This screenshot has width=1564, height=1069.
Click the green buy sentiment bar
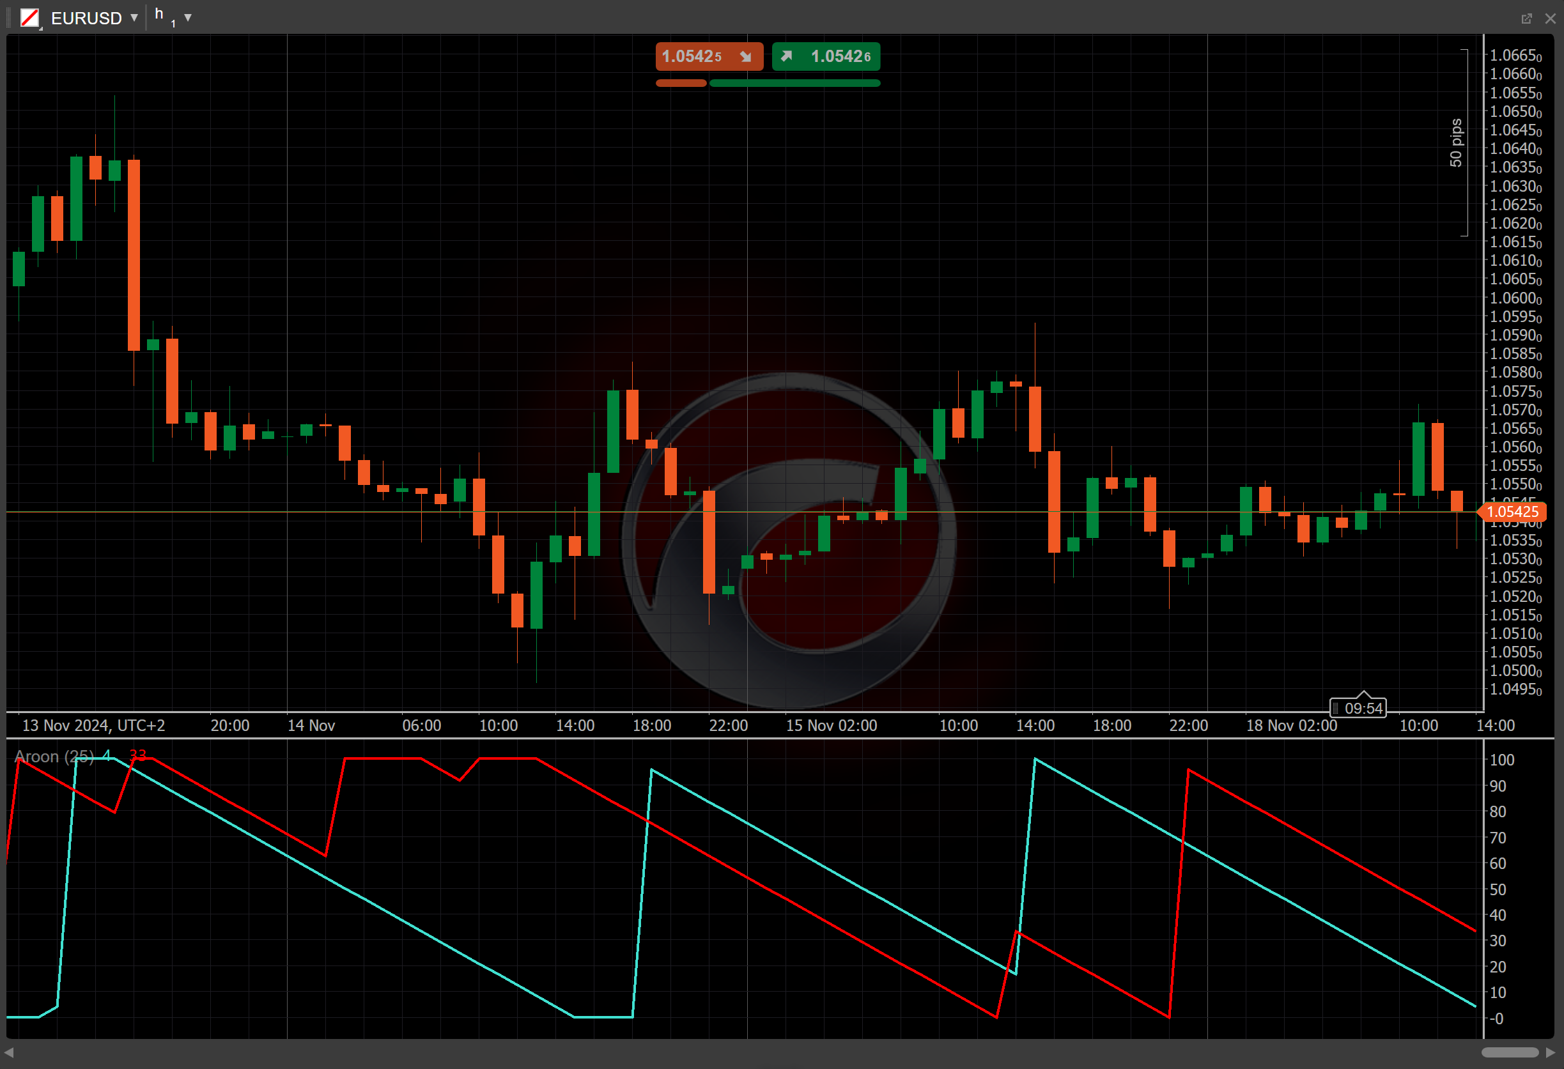pos(795,83)
